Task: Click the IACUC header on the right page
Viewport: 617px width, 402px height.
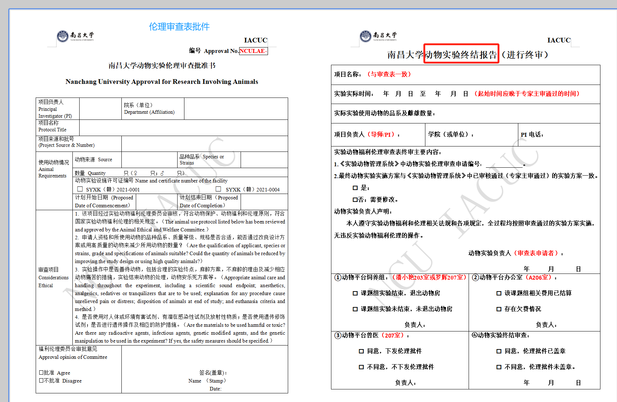Action: coord(559,40)
